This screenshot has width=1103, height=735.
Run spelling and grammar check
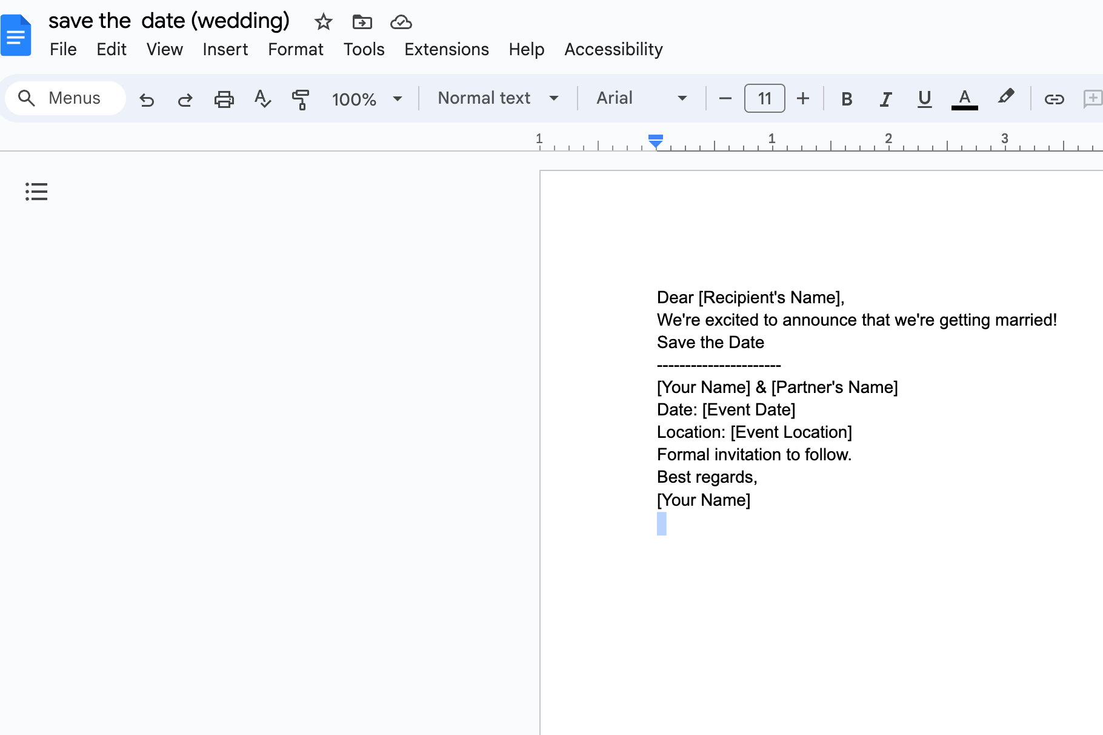click(262, 98)
